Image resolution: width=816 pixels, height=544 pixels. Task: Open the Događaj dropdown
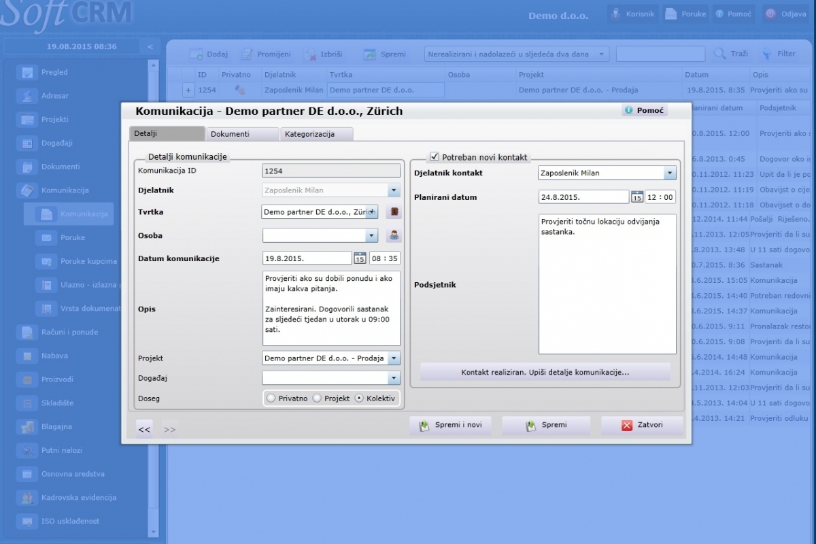click(394, 378)
